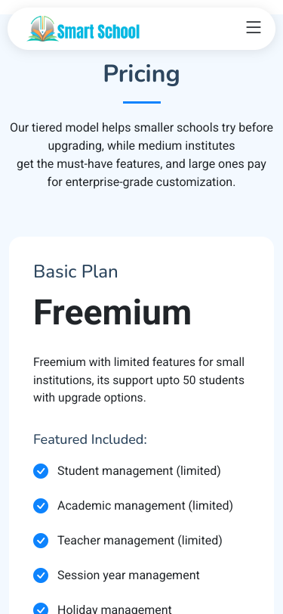This screenshot has width=283, height=614.
Task: Click the check icon beside Teacher management
Action: pyautogui.click(x=41, y=541)
